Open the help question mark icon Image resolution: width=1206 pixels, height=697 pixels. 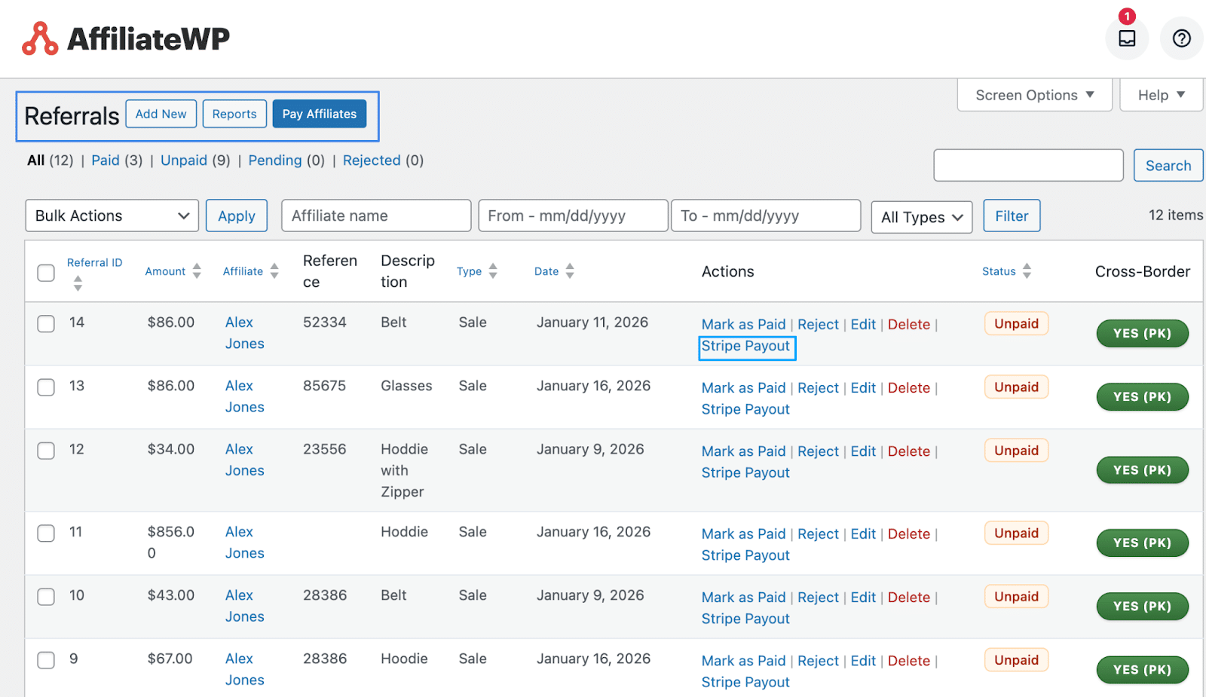[x=1181, y=38]
